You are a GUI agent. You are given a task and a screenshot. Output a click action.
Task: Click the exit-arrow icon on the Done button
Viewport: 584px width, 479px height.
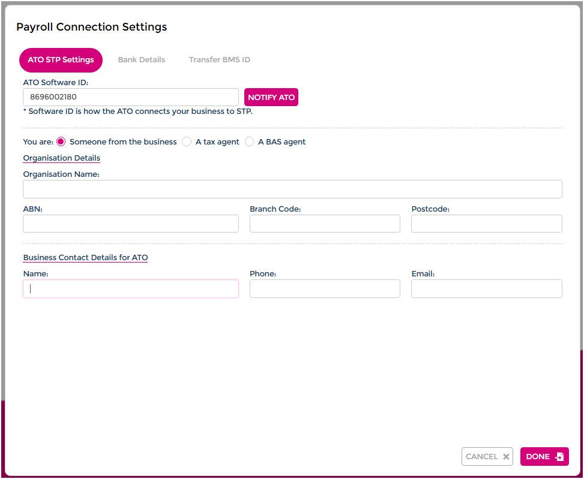click(559, 457)
